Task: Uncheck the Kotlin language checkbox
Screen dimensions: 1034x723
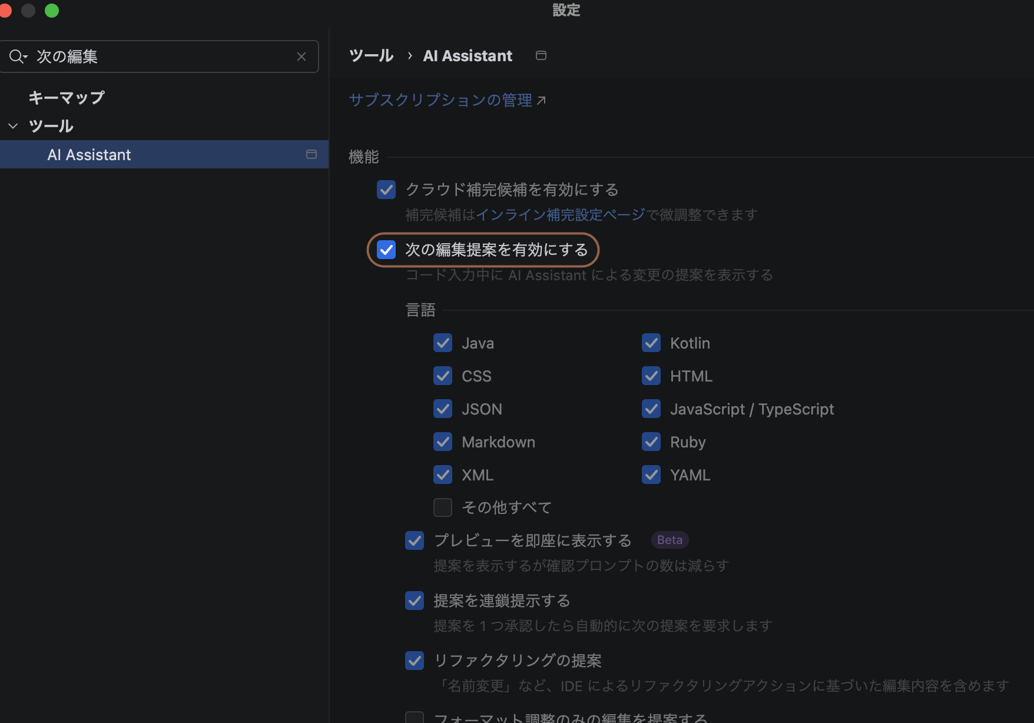Action: coord(651,343)
